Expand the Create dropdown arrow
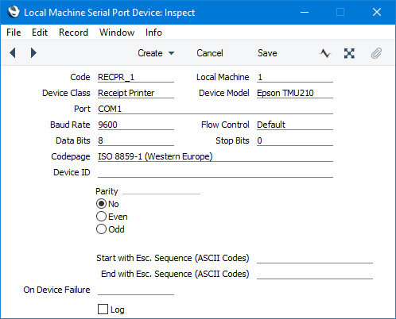Screen dimensions: 396x319 (x=172, y=53)
